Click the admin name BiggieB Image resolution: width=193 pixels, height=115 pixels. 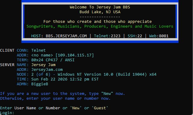[40, 84]
